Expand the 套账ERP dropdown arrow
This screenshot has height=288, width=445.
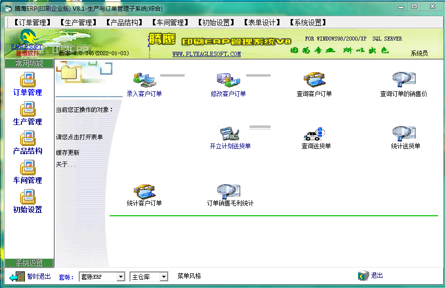(121, 277)
